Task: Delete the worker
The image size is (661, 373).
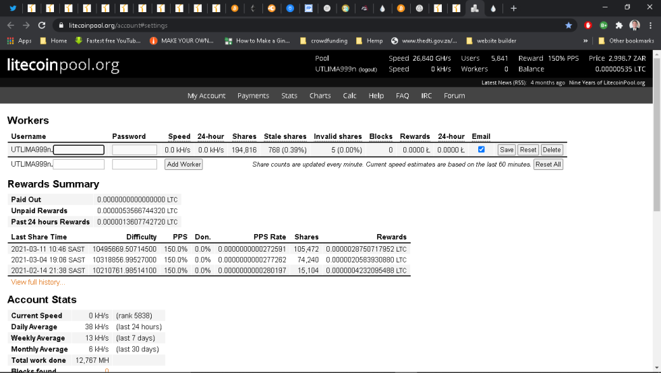Action: pos(552,150)
